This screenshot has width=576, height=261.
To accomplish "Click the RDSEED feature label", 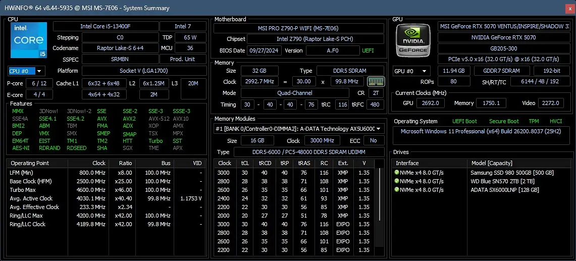I will [76, 148].
